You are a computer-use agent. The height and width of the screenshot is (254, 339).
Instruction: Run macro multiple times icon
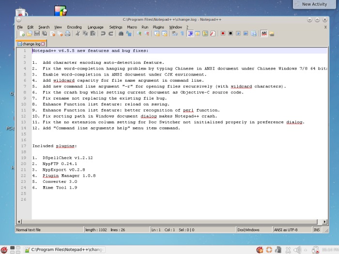246,33
